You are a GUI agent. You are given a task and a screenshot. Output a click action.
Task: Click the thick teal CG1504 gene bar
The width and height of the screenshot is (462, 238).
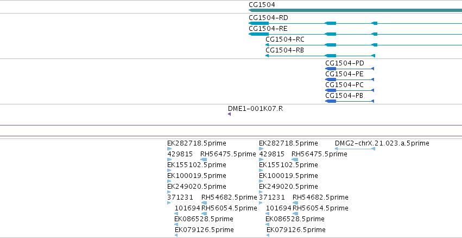[356, 10]
